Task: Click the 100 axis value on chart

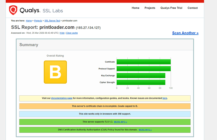Action: click(x=171, y=88)
